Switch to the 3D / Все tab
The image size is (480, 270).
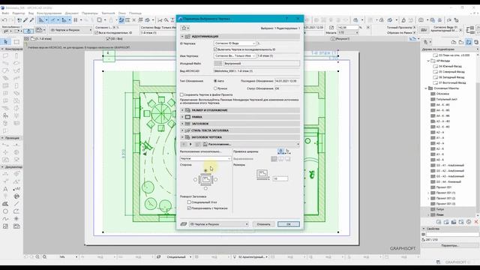pyautogui.click(x=114, y=39)
